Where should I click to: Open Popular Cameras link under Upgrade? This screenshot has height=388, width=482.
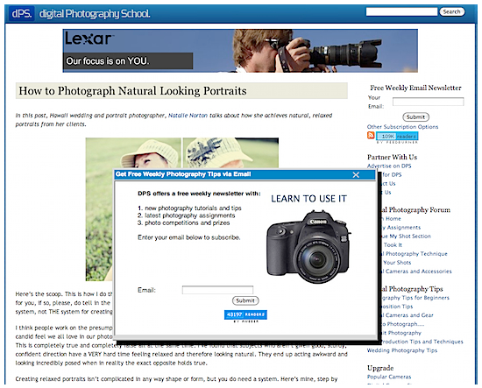pyautogui.click(x=389, y=377)
